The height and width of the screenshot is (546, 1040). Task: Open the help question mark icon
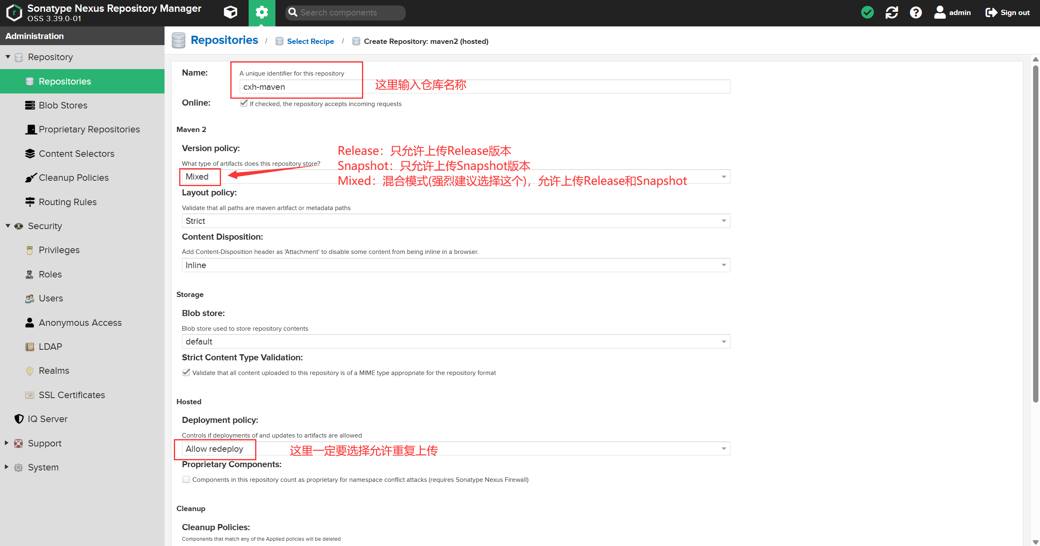pos(916,13)
